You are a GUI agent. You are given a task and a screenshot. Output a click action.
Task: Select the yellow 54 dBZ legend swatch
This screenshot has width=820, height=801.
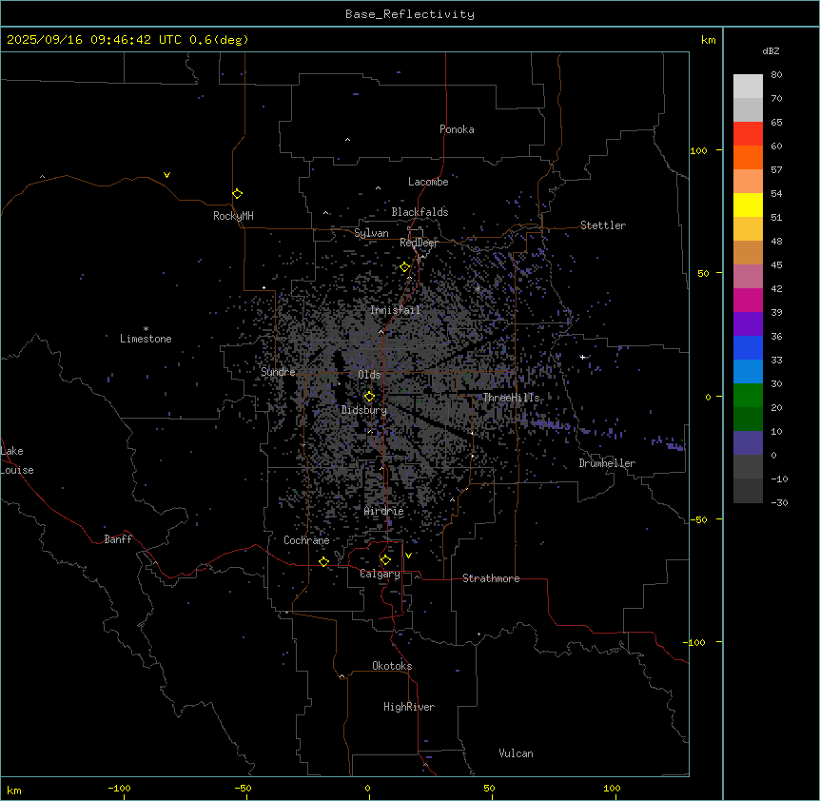[748, 205]
